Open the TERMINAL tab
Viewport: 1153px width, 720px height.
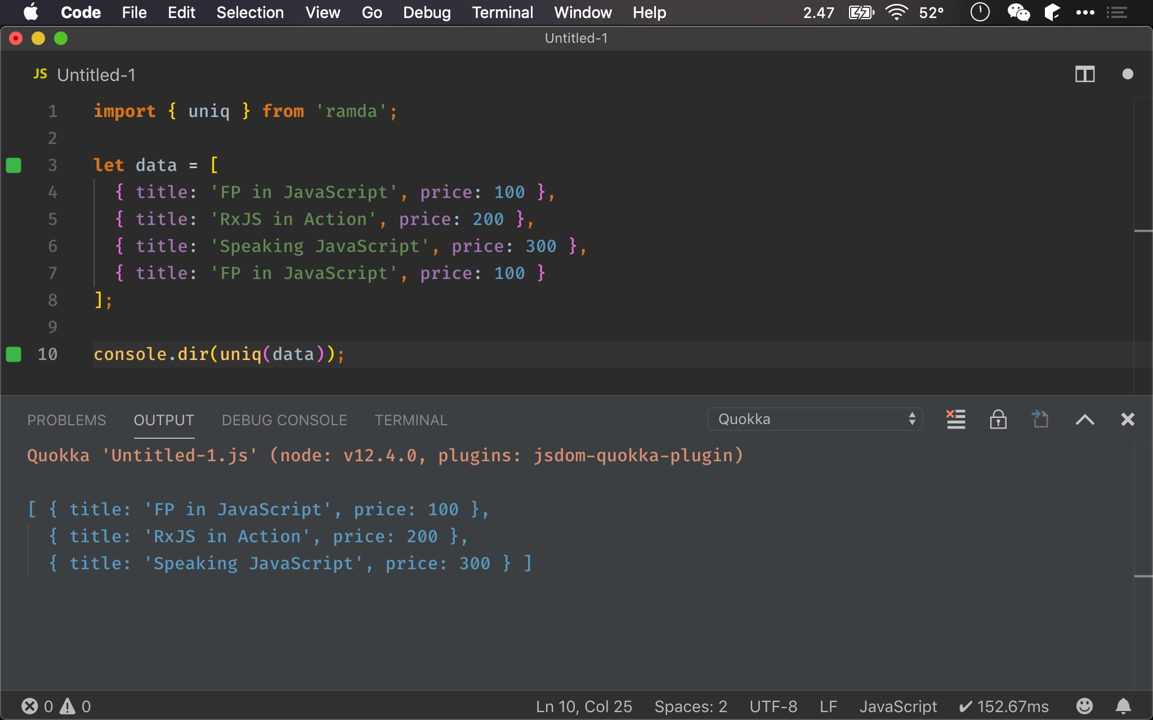click(411, 420)
